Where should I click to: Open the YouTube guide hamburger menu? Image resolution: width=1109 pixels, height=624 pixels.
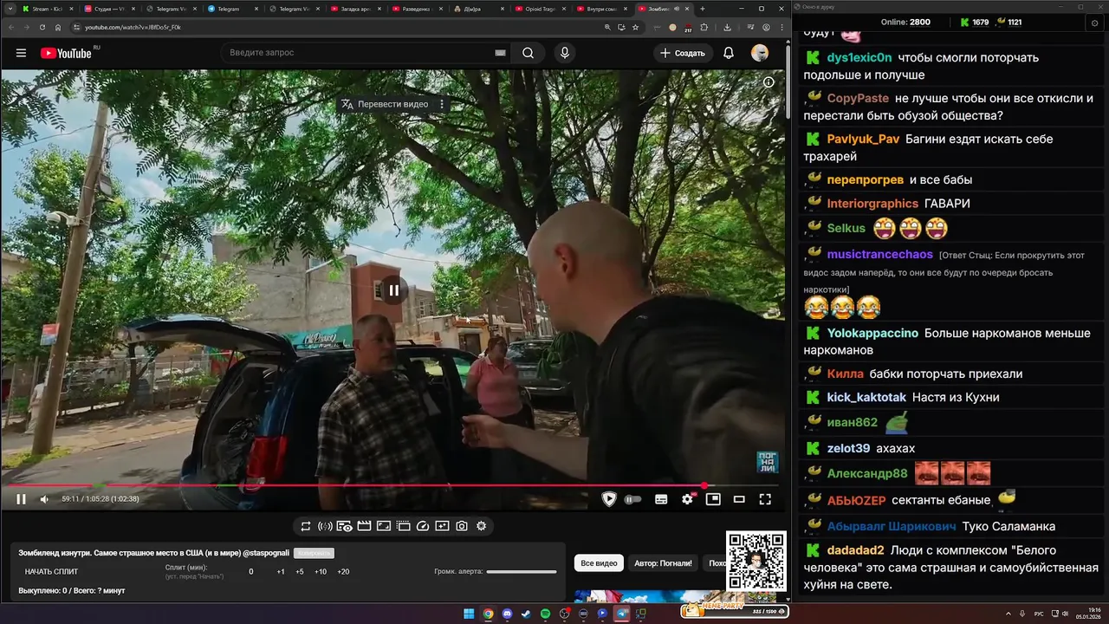(21, 53)
